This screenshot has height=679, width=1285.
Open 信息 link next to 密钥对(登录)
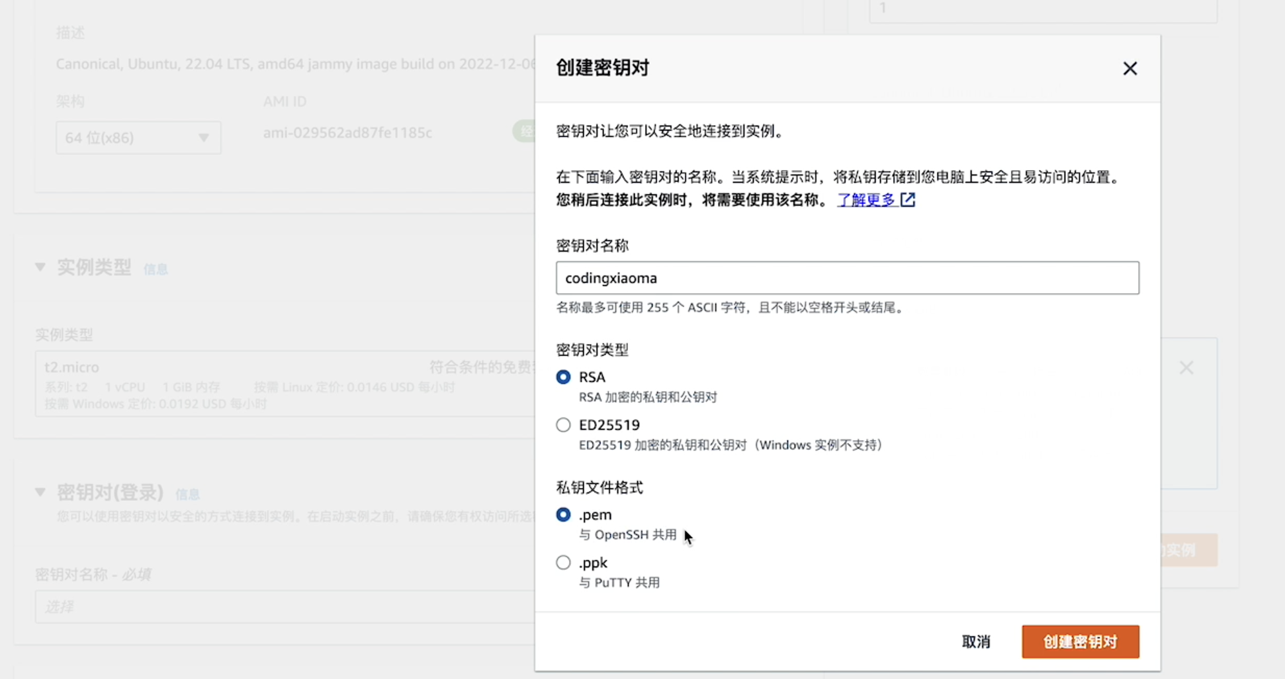187,494
